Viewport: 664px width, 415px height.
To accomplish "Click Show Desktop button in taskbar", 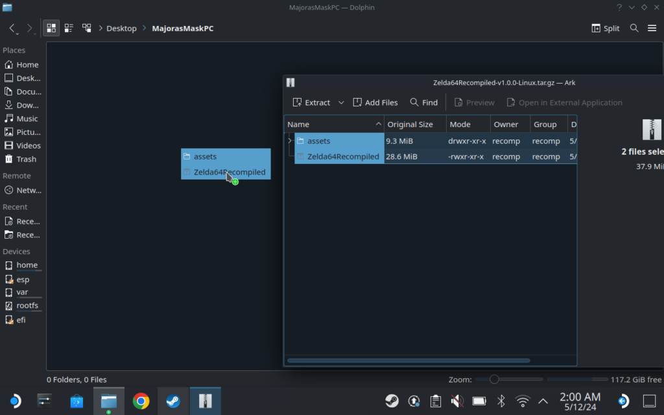I will click(649, 401).
